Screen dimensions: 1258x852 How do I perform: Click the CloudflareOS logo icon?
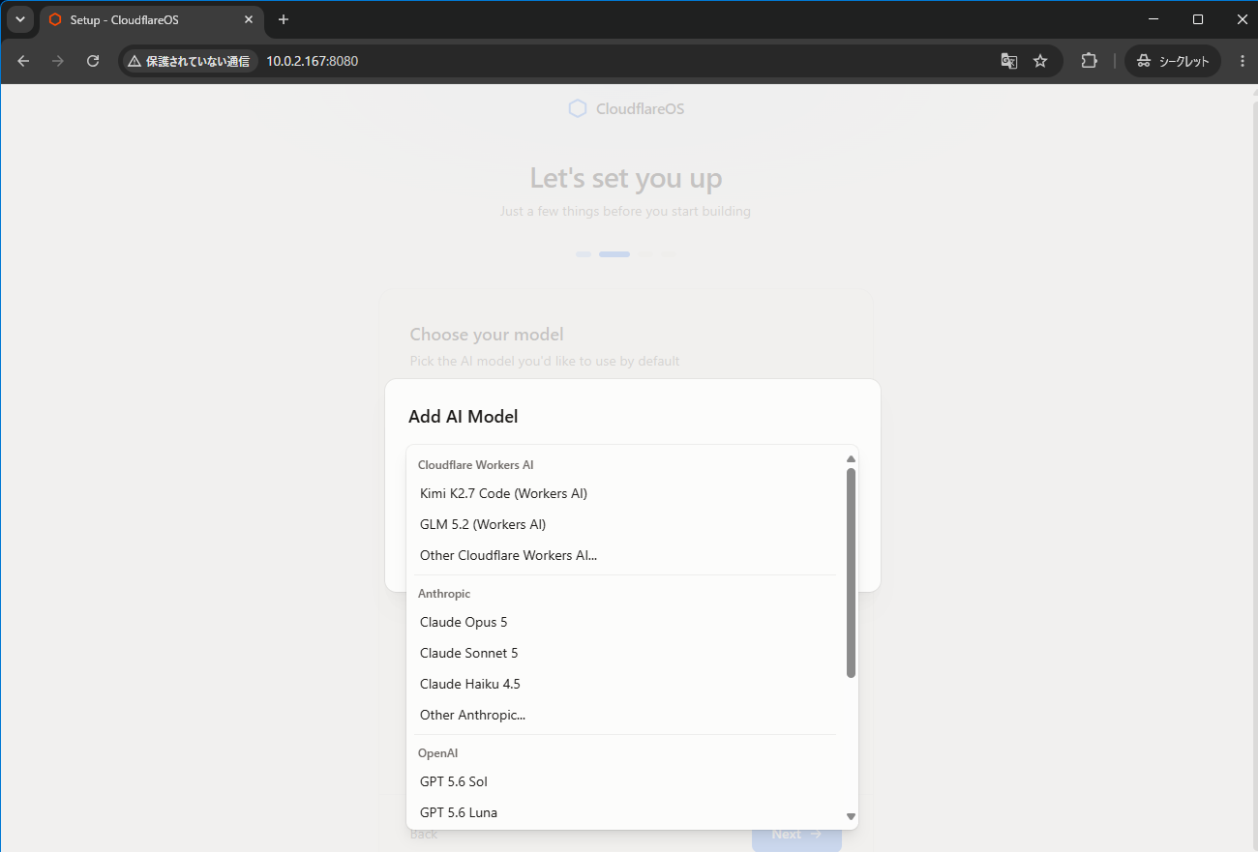pyautogui.click(x=578, y=108)
